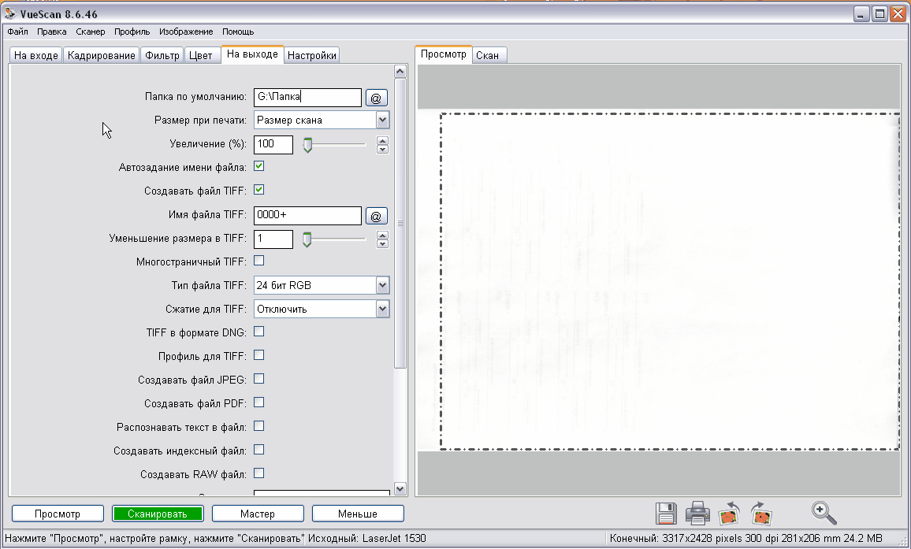
Task: Click the save floppy disk icon
Action: pos(667,514)
